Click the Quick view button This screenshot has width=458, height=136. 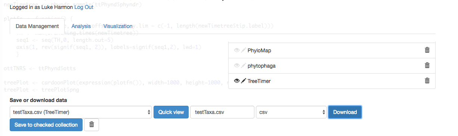[x=171, y=112]
